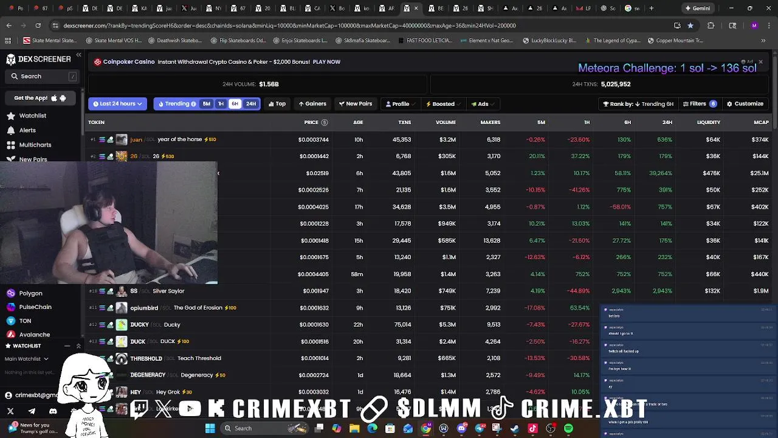Open Alerts bell icon in sidebar
The width and height of the screenshot is (778, 438).
click(11, 130)
